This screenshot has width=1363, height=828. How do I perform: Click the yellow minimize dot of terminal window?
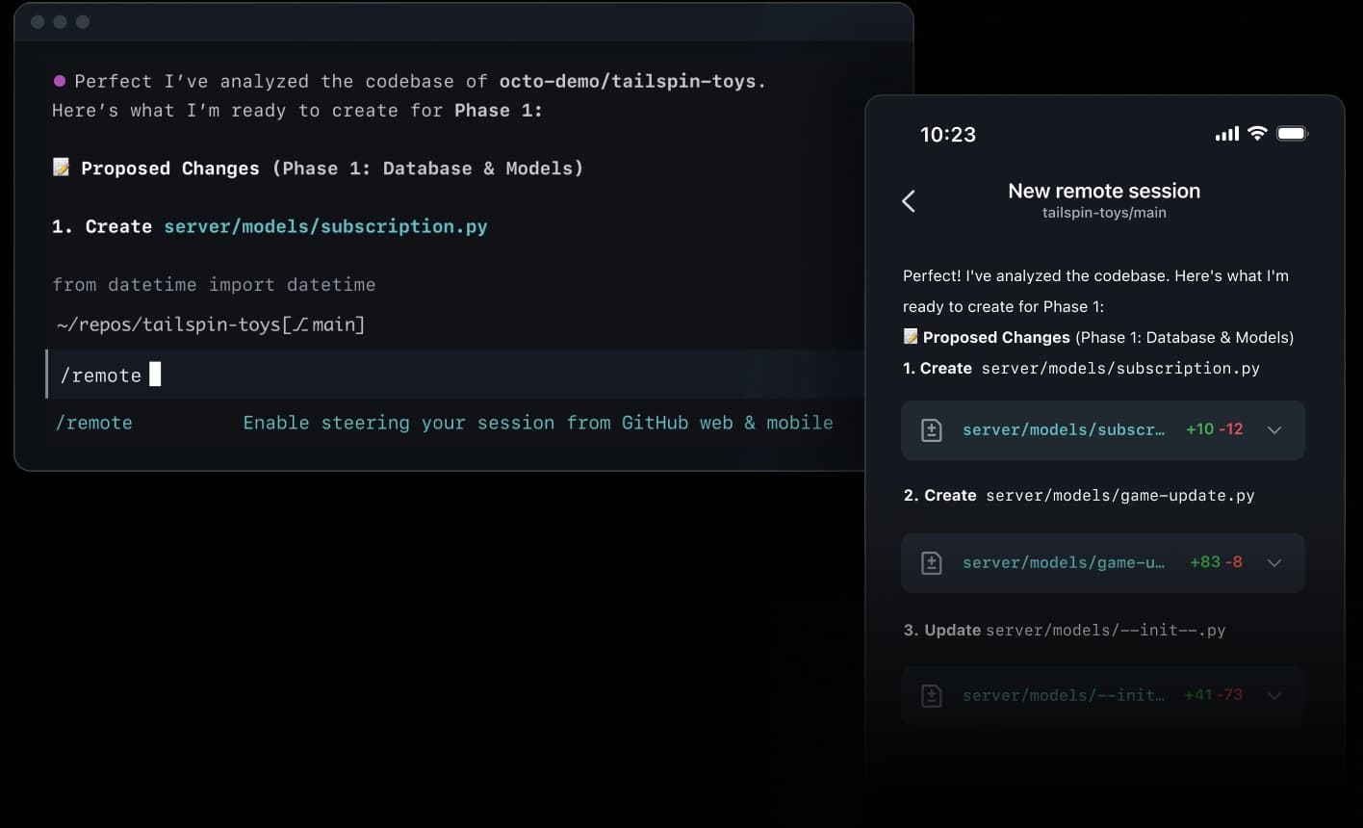pyautogui.click(x=60, y=21)
